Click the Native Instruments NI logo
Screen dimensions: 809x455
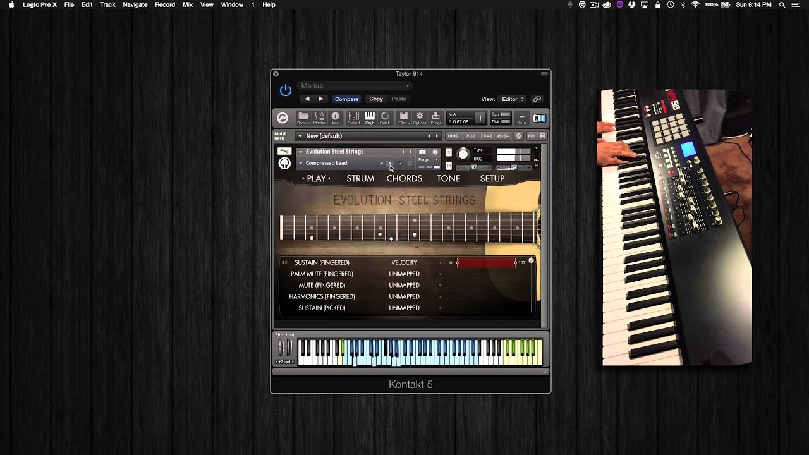(539, 118)
